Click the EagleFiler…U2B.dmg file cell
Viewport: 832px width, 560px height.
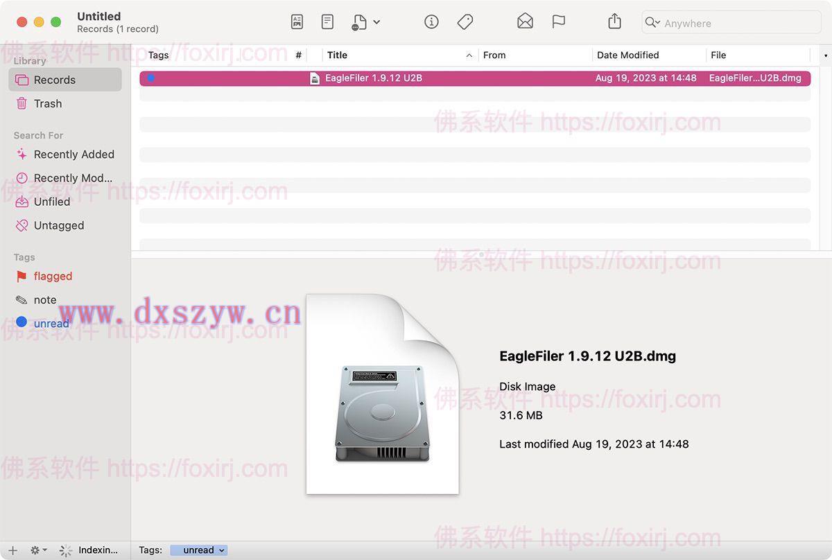pos(755,78)
